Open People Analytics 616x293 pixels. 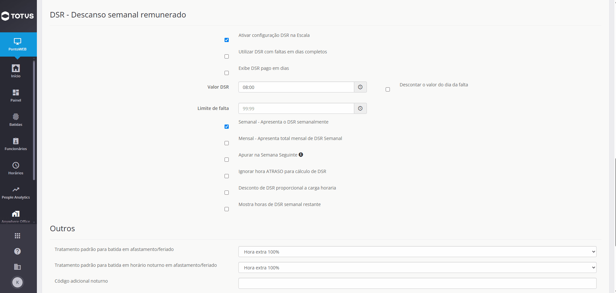click(16, 192)
